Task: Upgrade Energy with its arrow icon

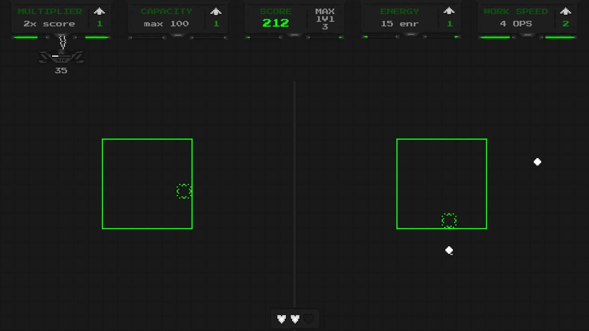Action: (x=449, y=11)
